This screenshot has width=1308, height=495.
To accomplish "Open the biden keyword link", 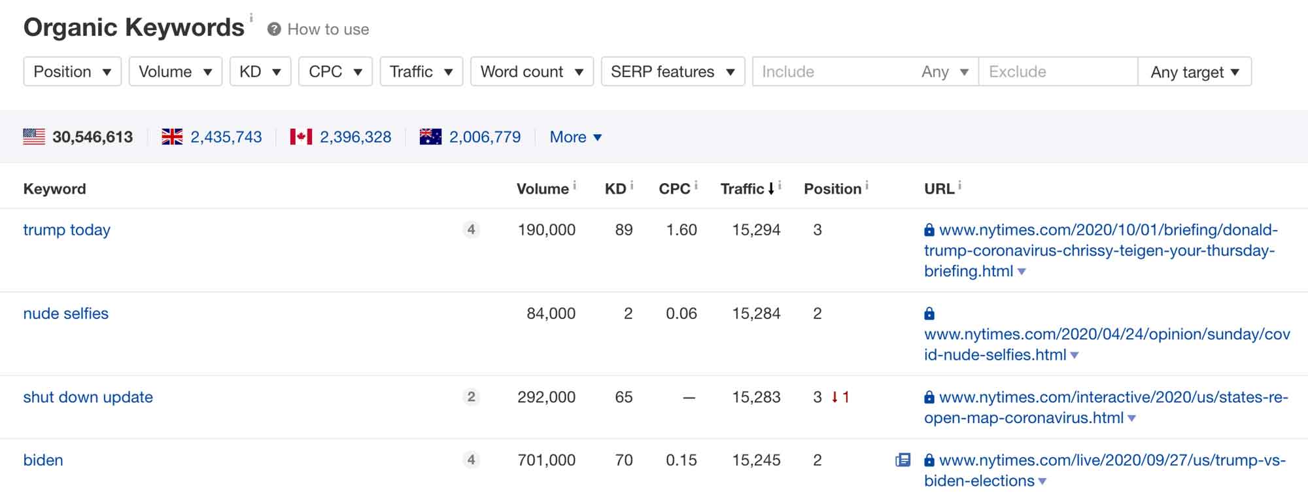I will click(43, 460).
